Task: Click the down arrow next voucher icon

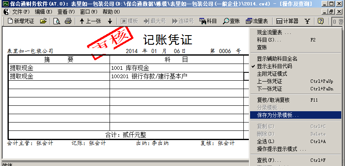Action: (x=110, y=21)
